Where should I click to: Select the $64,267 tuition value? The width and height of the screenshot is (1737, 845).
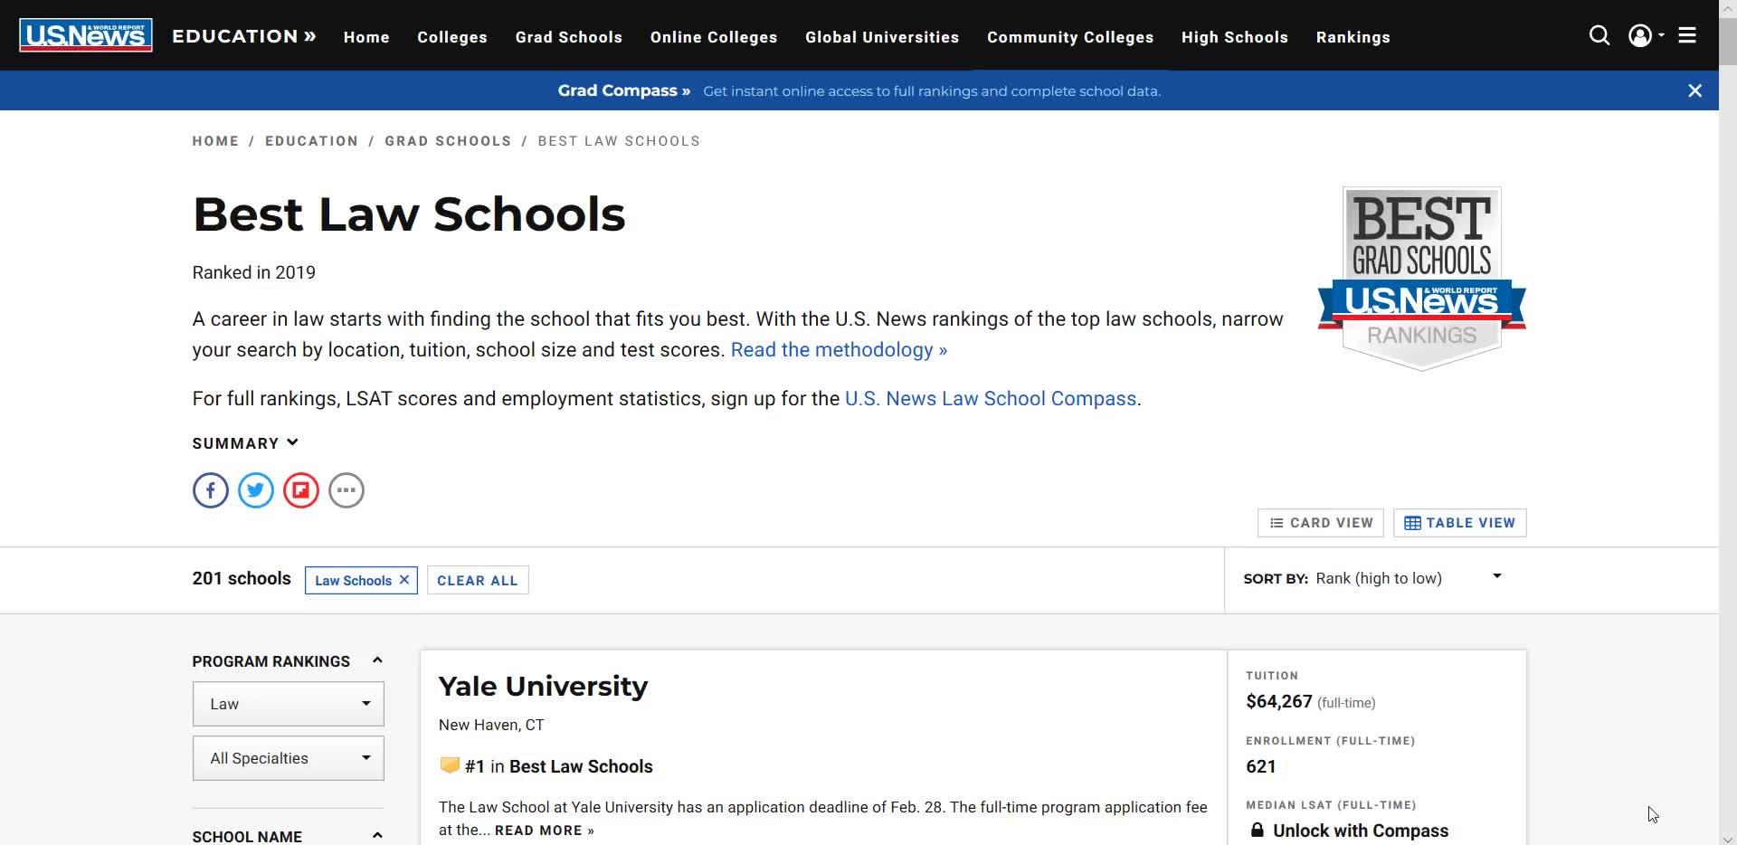(x=1278, y=701)
